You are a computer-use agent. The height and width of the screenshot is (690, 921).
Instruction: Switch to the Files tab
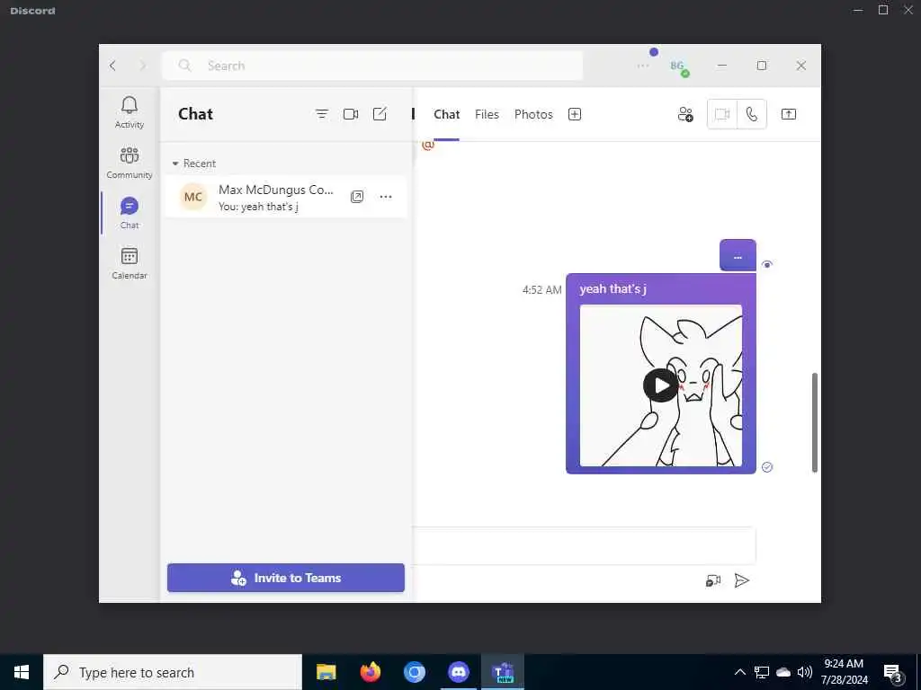coord(487,114)
